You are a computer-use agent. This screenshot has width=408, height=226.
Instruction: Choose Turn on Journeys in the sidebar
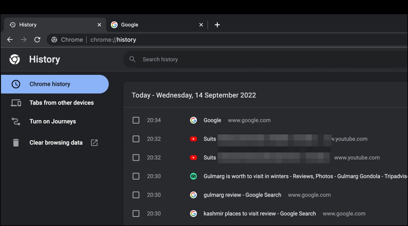55,121
